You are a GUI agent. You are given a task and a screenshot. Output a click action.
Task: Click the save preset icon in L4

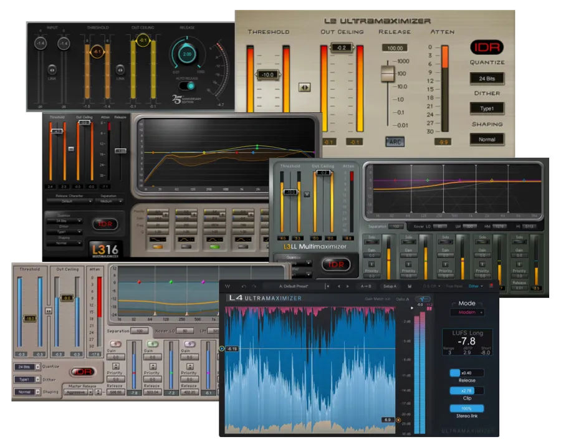(x=410, y=286)
